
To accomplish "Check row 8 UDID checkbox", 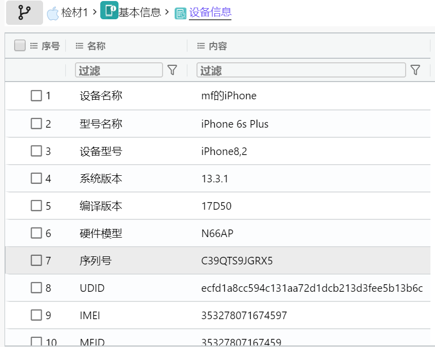I will pos(36,288).
